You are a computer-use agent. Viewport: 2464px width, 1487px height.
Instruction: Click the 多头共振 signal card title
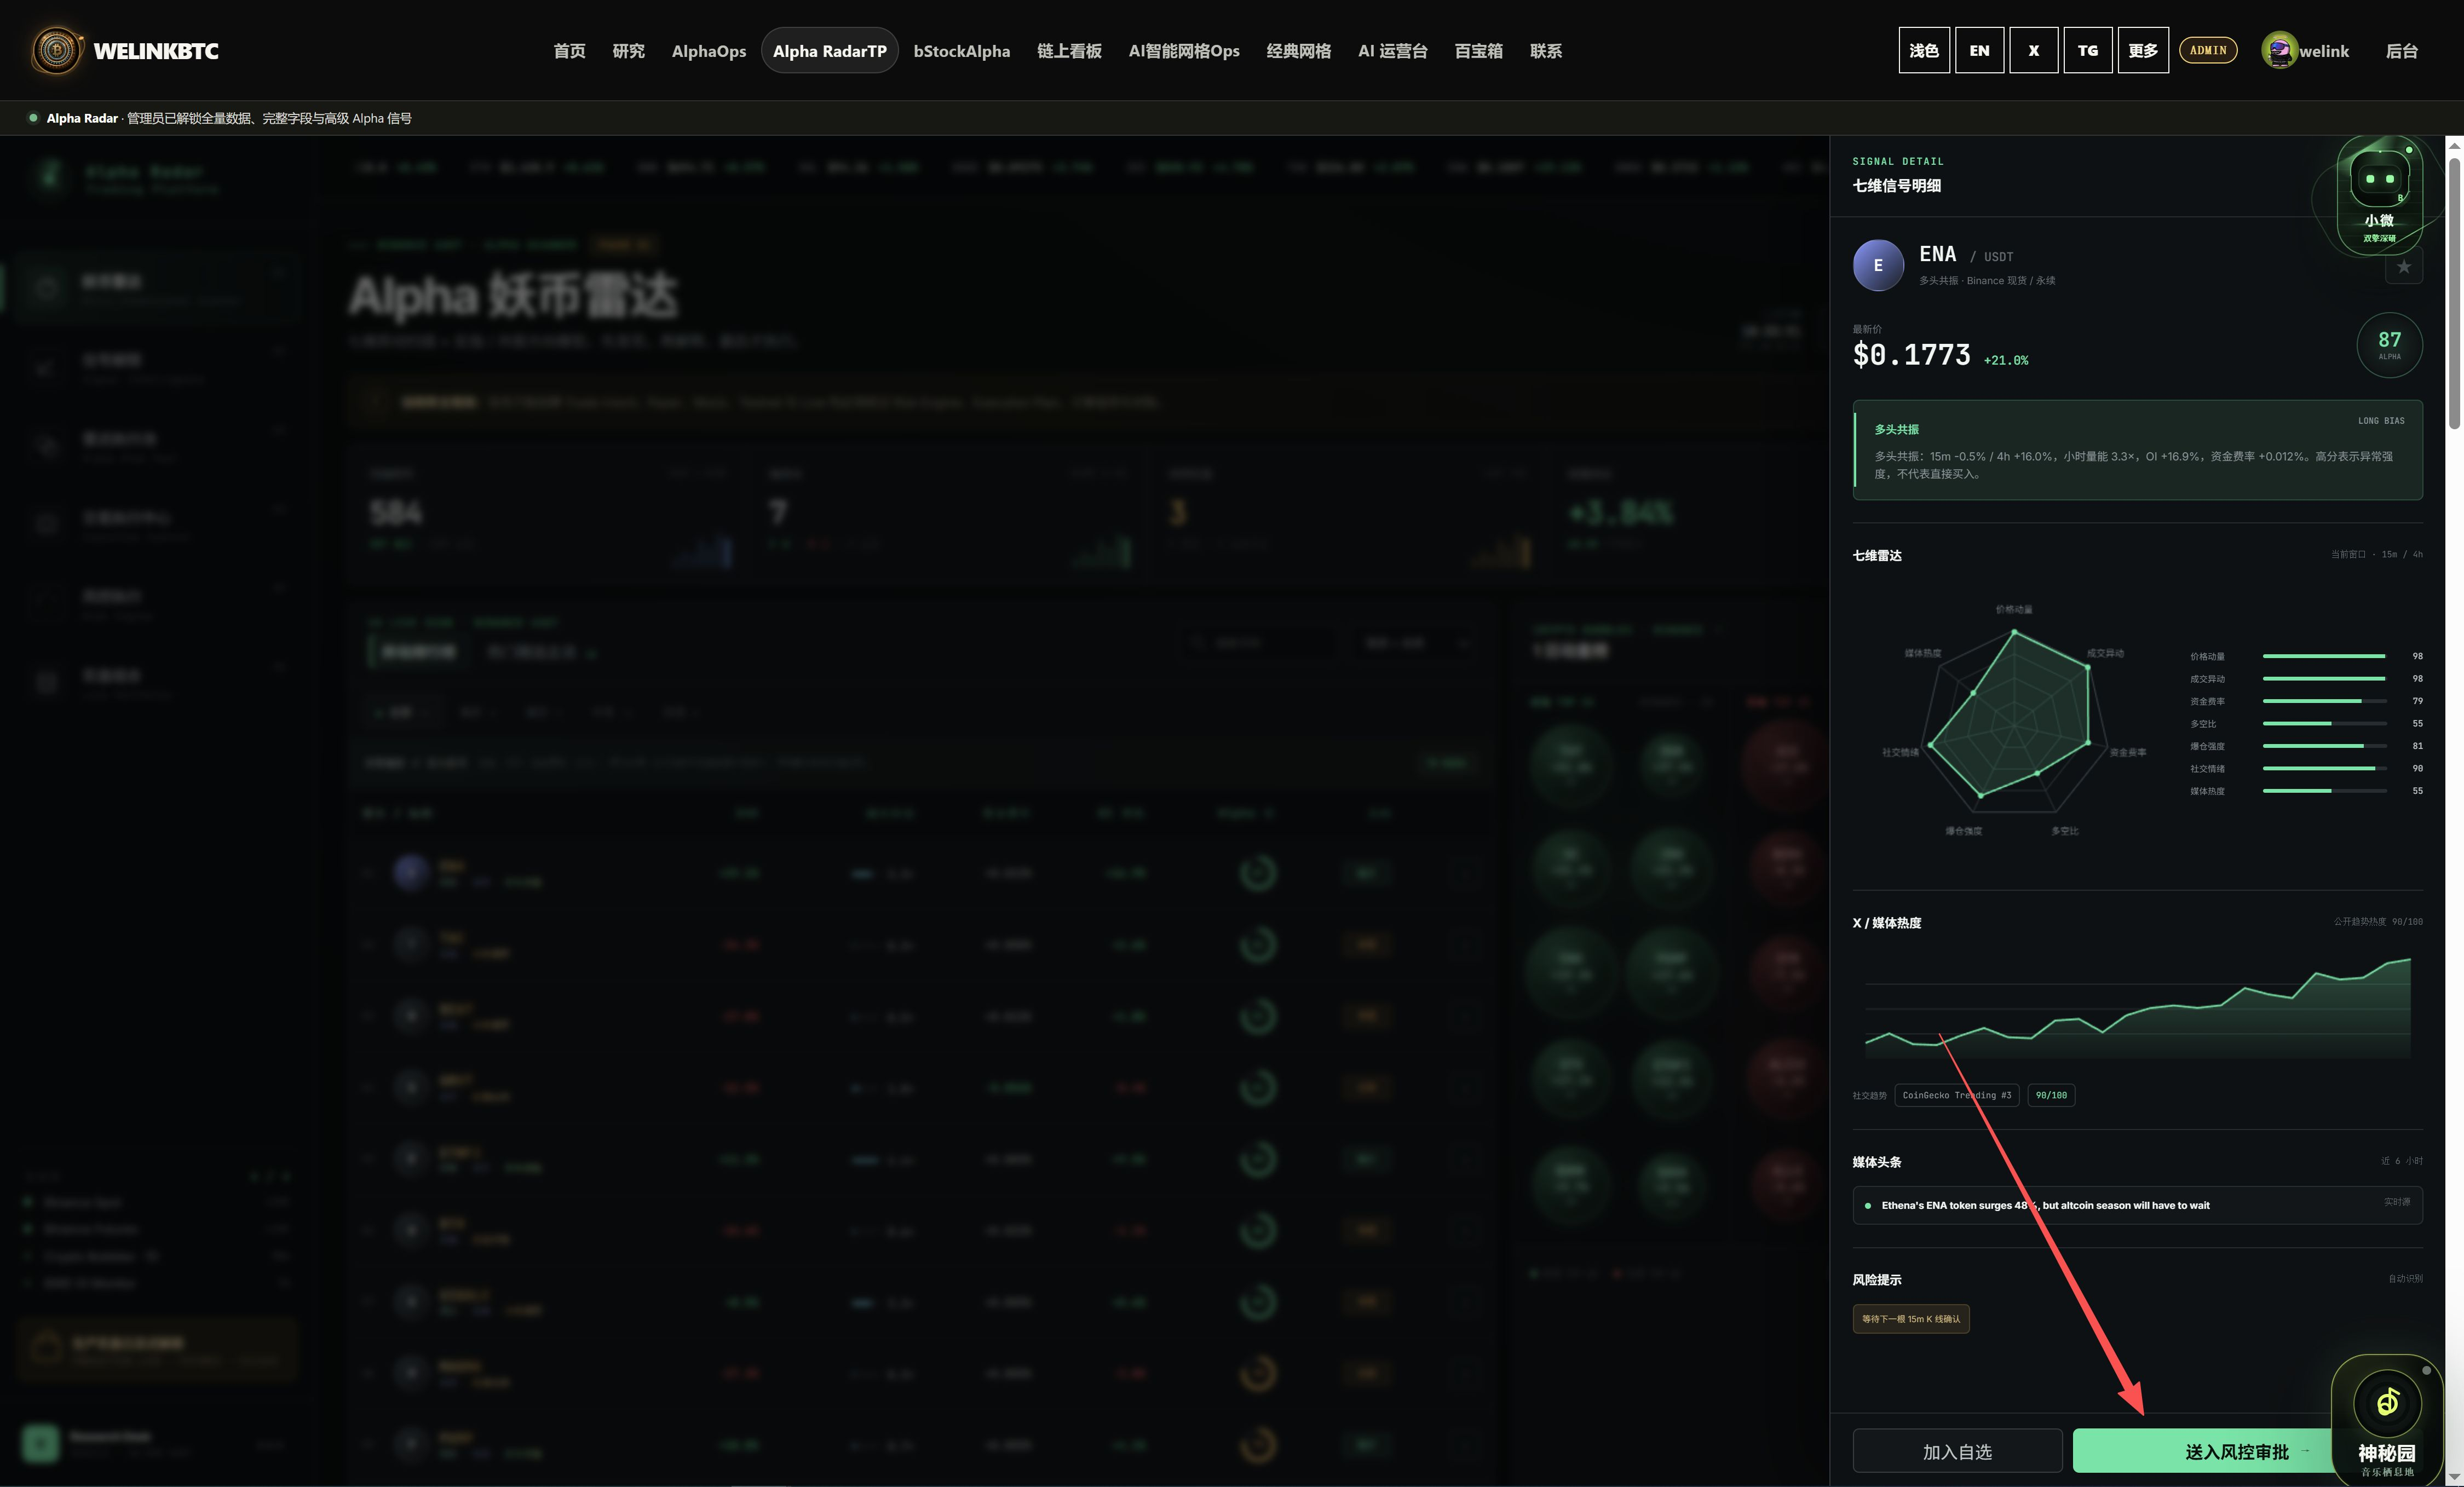coord(1896,430)
